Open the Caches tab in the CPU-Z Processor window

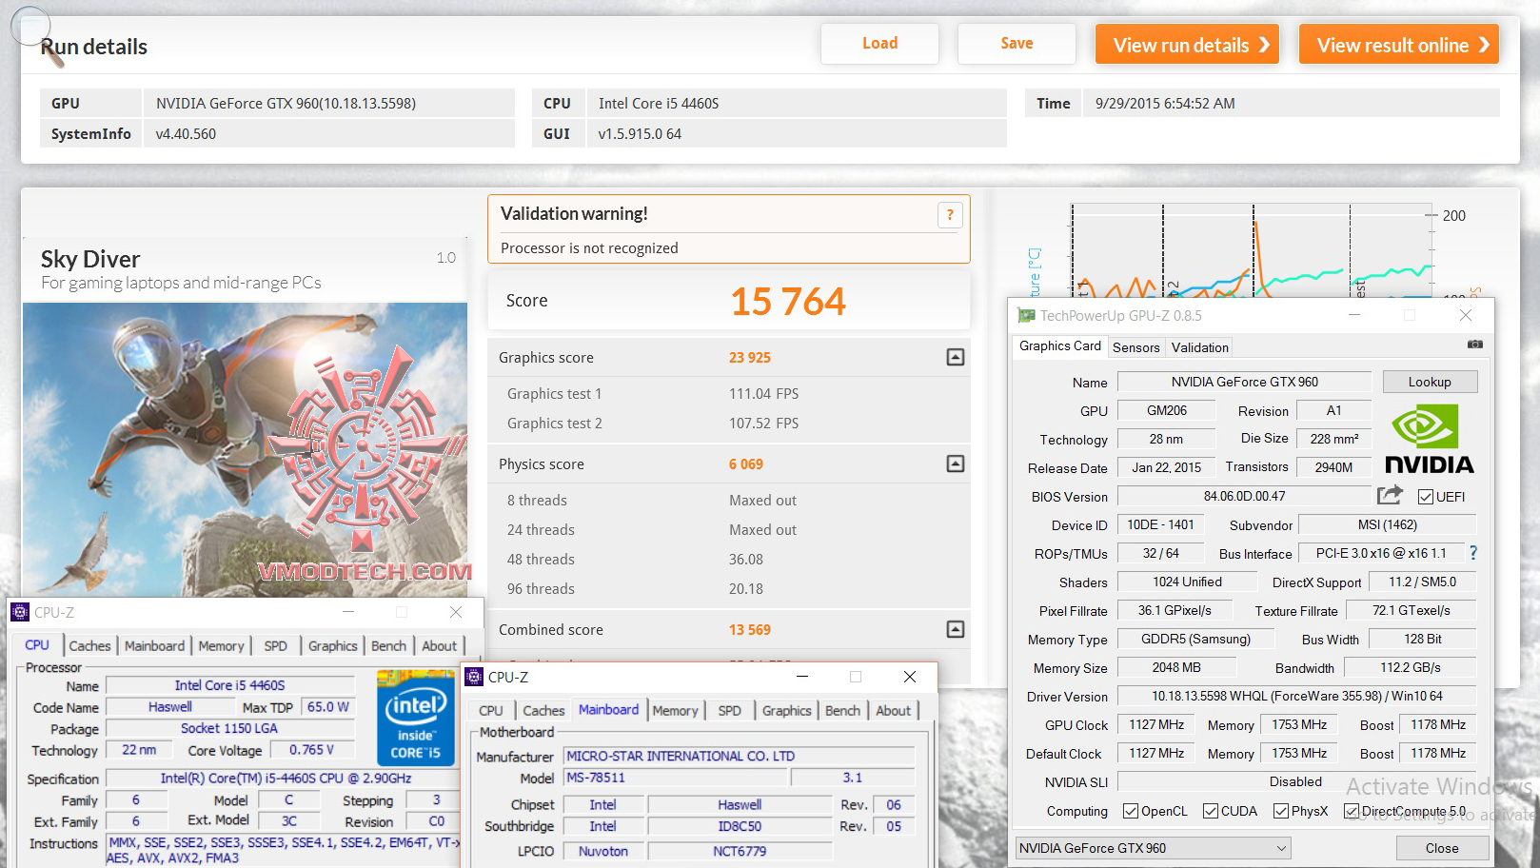point(89,645)
